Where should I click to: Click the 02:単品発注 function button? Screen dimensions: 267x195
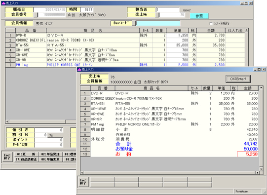50,155
